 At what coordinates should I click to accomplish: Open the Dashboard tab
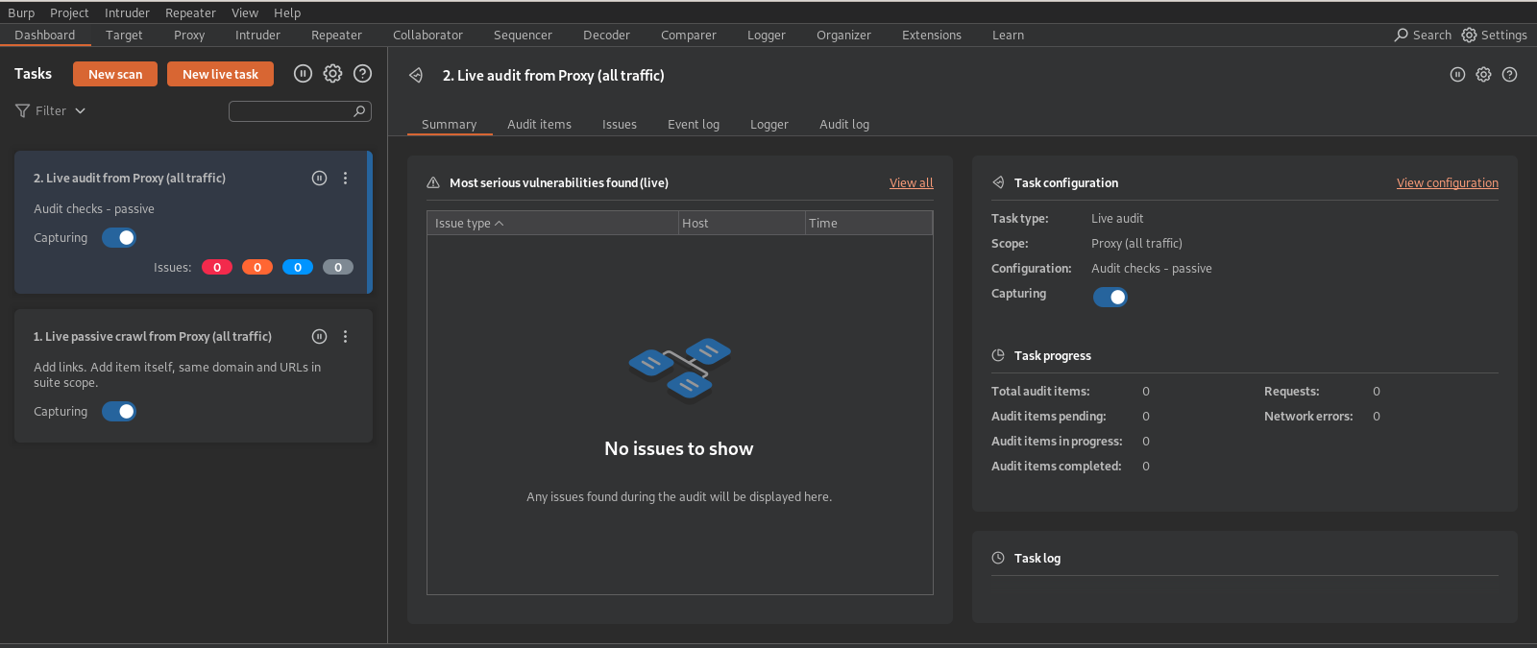[45, 36]
